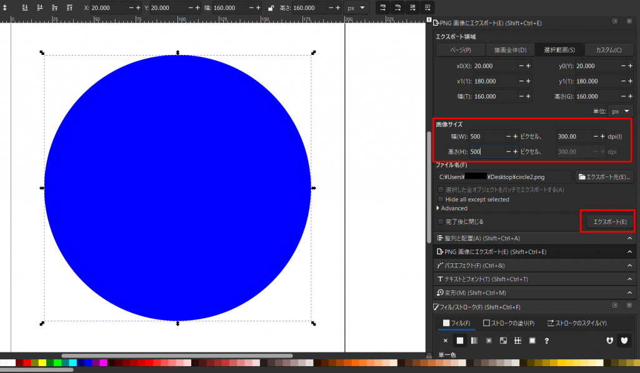This screenshot has height=373, width=640.
Task: Select the linear gradient fill icon
Action: 474,341
